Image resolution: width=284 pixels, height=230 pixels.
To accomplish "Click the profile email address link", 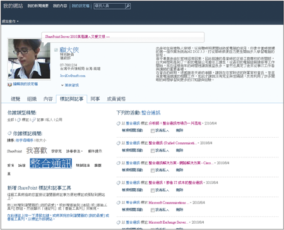I will [x=73, y=76].
